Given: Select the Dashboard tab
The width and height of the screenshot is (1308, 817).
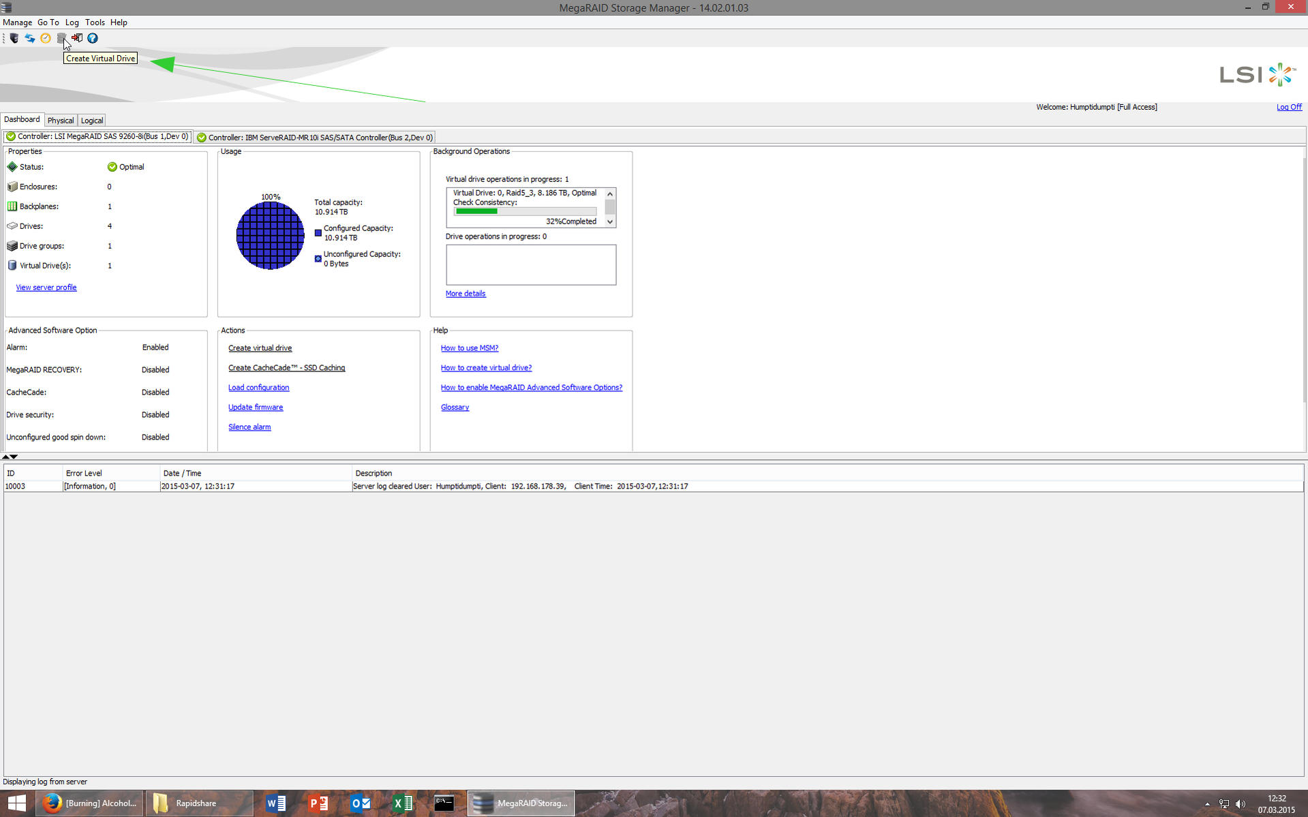Looking at the screenshot, I should (22, 119).
